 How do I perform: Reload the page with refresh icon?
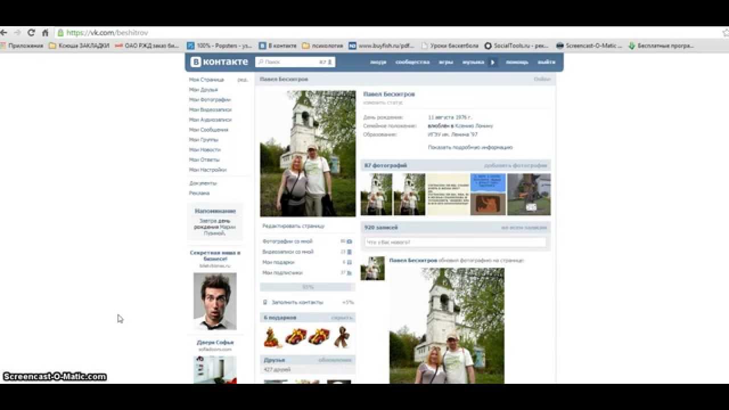tap(31, 33)
